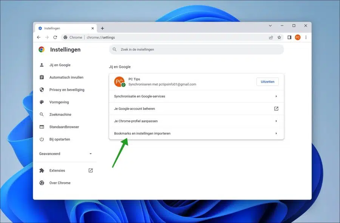Screen dimensions: 340x223
Task: Open the share page icon in address bar
Action: pos(271,37)
